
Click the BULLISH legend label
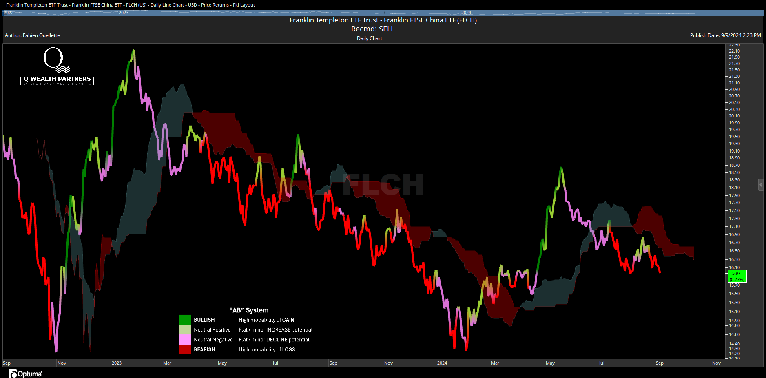coord(204,320)
